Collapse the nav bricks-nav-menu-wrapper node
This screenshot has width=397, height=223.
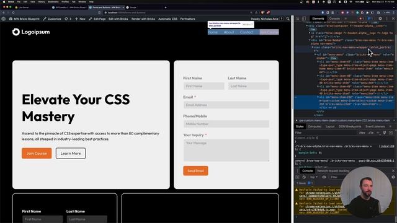tap(313, 47)
